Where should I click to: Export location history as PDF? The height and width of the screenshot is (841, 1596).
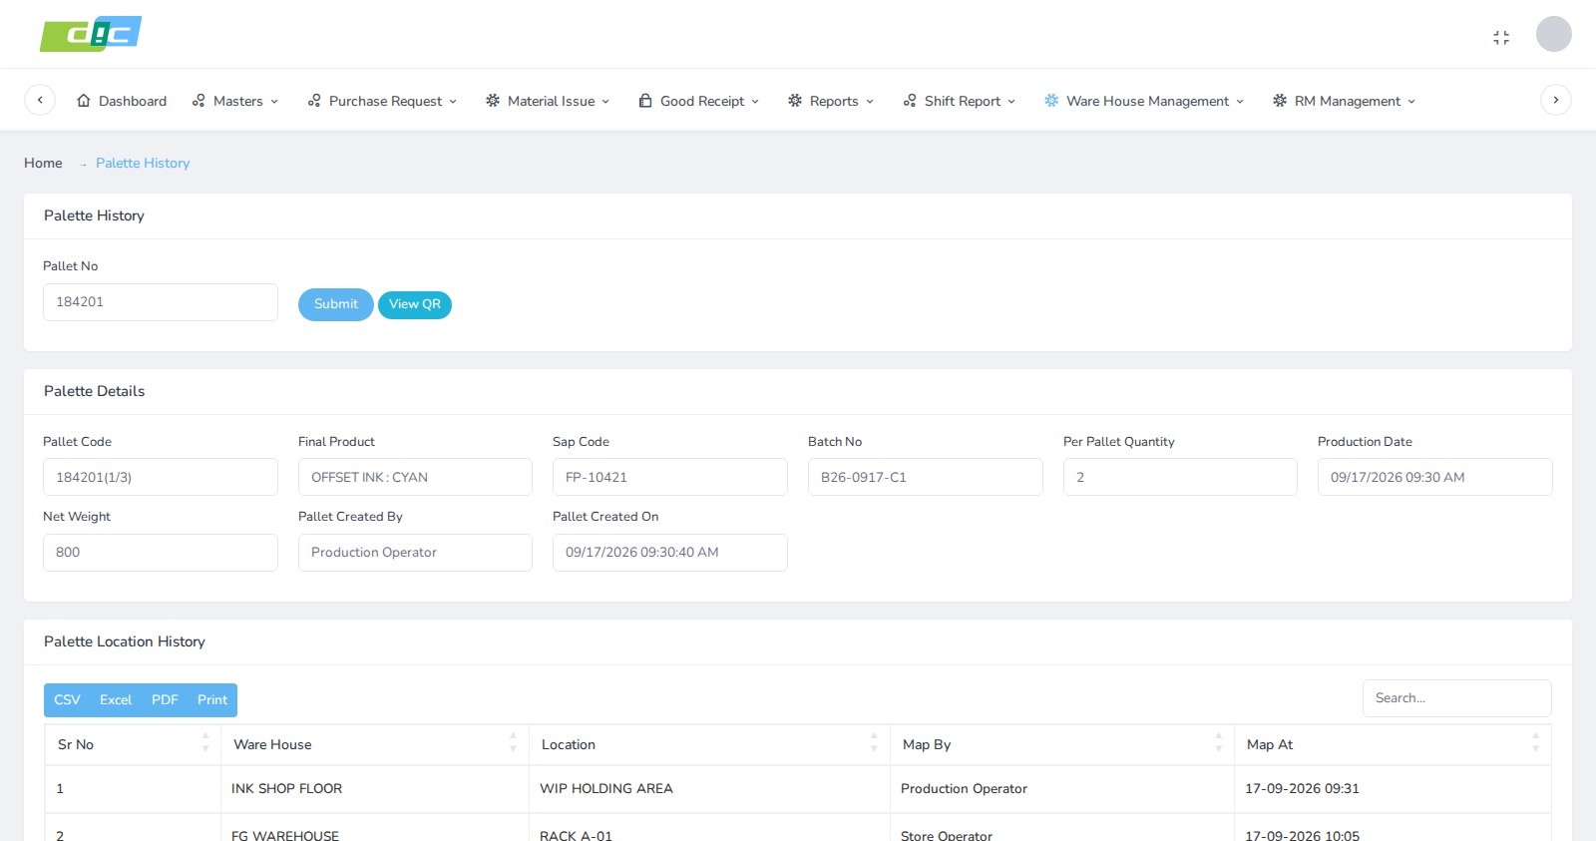tap(165, 699)
